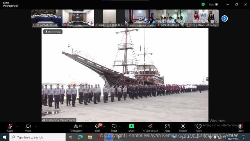The image size is (250, 141).
Task: Open the View layout menu
Action: click(213, 4)
